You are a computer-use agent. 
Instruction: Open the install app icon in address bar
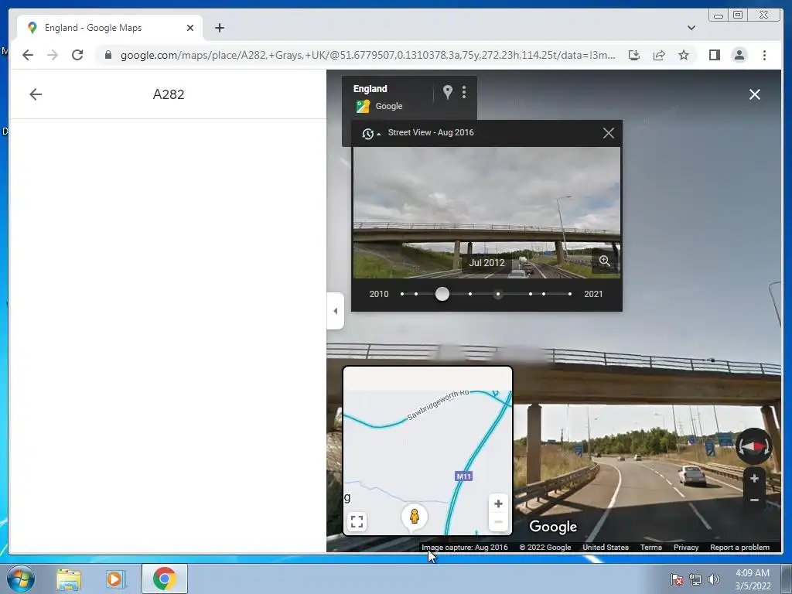point(634,55)
